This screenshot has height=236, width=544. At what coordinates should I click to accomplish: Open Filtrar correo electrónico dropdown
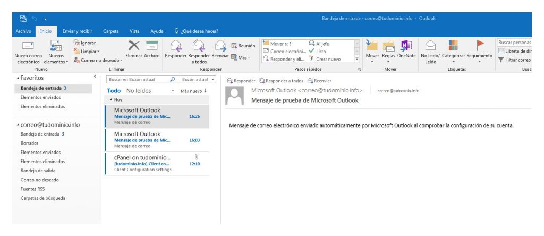(514, 60)
